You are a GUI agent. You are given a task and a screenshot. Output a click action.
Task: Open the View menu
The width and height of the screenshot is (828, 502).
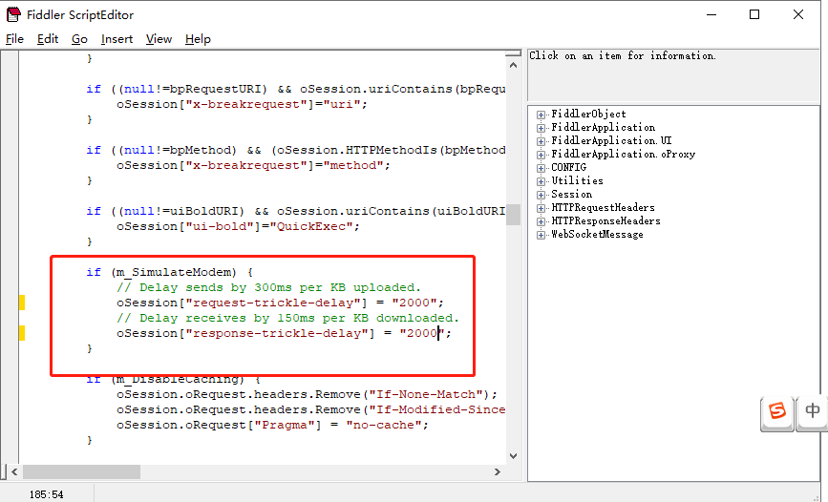[x=159, y=39]
